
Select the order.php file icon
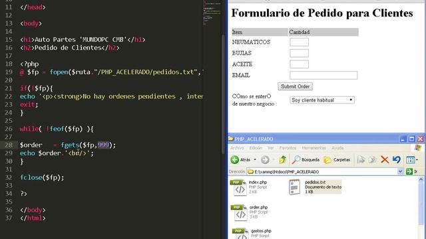click(x=239, y=212)
